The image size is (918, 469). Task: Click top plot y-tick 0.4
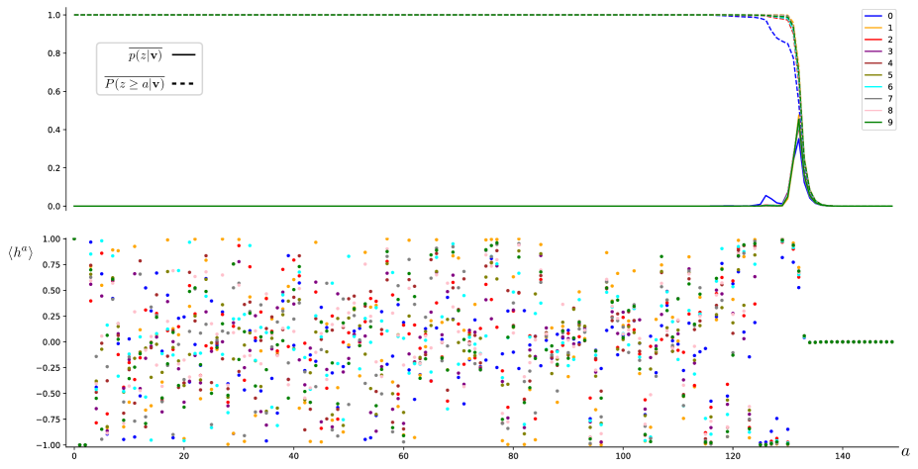pos(53,130)
